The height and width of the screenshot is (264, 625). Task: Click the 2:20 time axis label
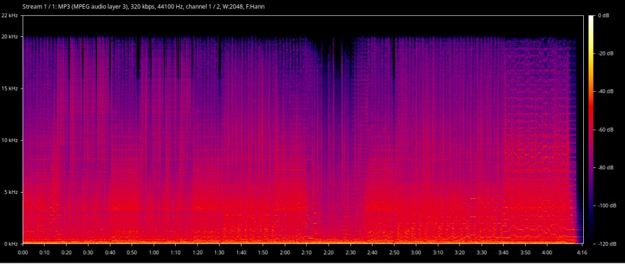(329, 252)
